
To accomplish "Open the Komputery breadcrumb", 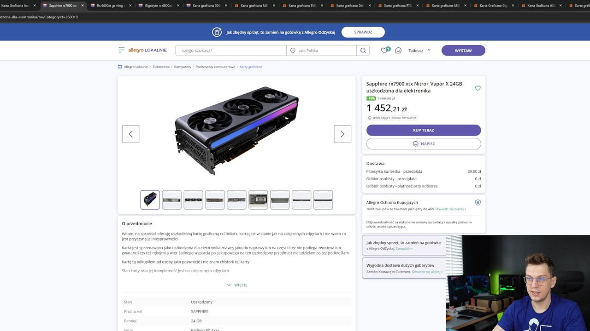I will [183, 67].
